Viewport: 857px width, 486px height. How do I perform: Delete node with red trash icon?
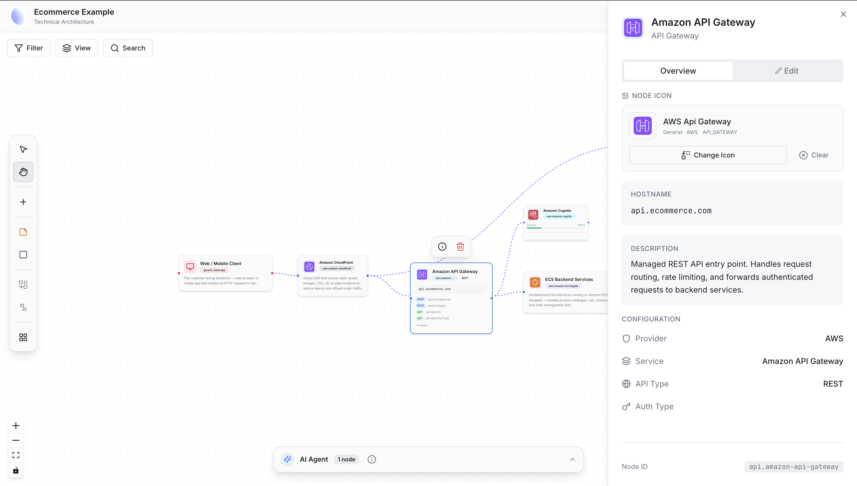460,247
